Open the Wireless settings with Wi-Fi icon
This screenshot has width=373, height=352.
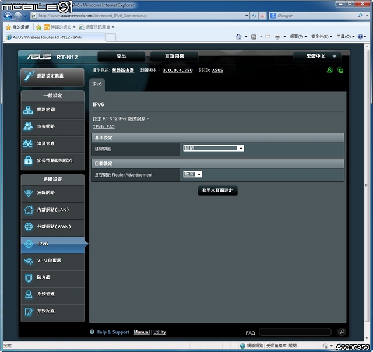coord(52,193)
